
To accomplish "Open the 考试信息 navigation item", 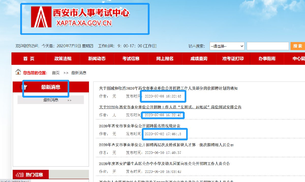I will click(x=131, y=59).
